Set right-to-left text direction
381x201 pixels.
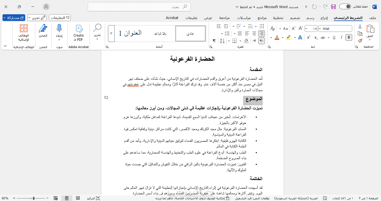click(x=262, y=41)
